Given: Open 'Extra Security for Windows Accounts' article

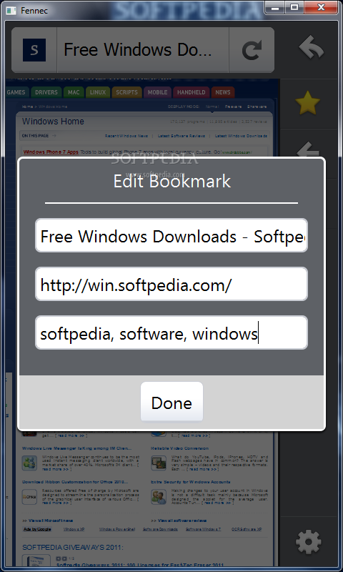Looking at the screenshot, I should click(190, 482).
